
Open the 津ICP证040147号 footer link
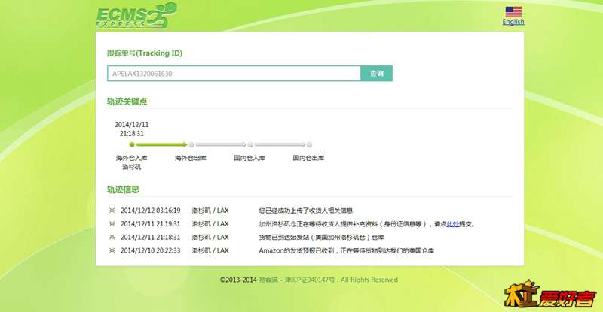[x=310, y=280]
